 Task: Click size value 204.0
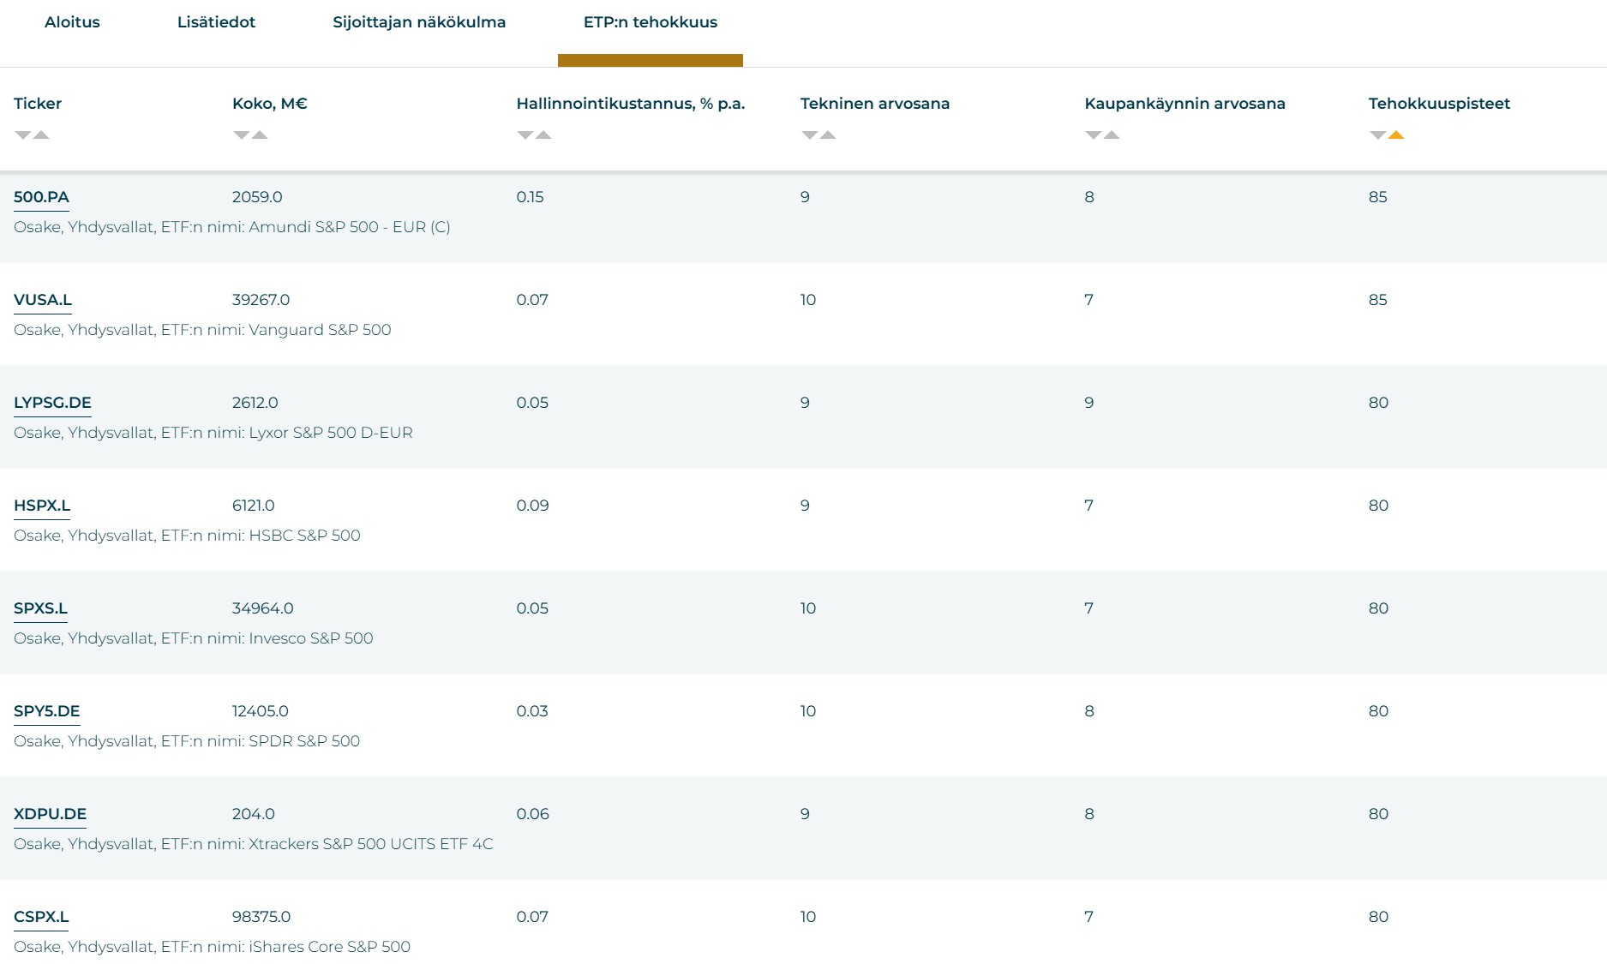254,814
